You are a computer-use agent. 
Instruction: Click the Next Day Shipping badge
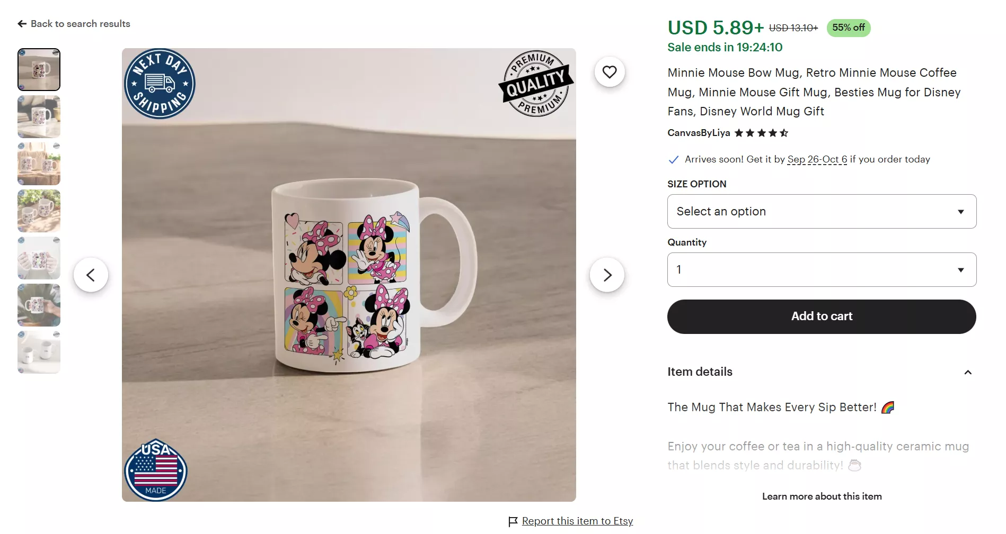click(160, 84)
